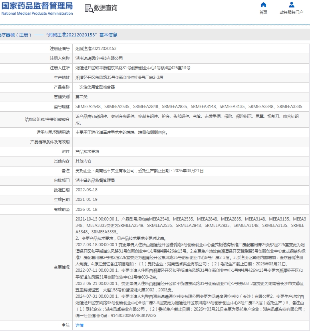Click the 注册人住所 address value
This screenshot has width=310, height=331.
(133, 68)
